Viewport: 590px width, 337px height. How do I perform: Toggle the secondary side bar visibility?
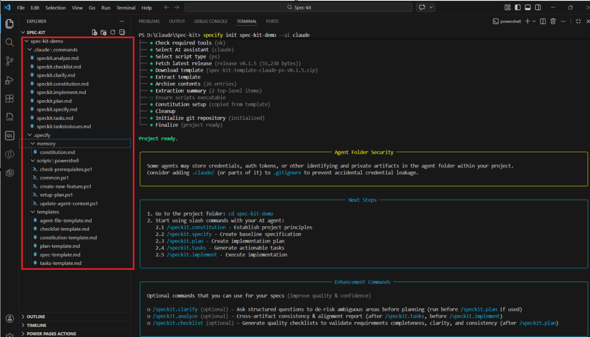[538, 7]
